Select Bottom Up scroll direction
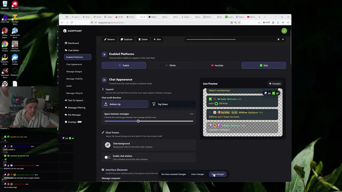Viewport: 342px width, 192px height. [125, 104]
